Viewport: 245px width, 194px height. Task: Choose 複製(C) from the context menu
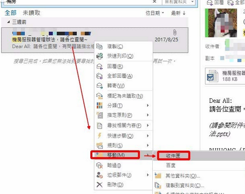pos(124,46)
